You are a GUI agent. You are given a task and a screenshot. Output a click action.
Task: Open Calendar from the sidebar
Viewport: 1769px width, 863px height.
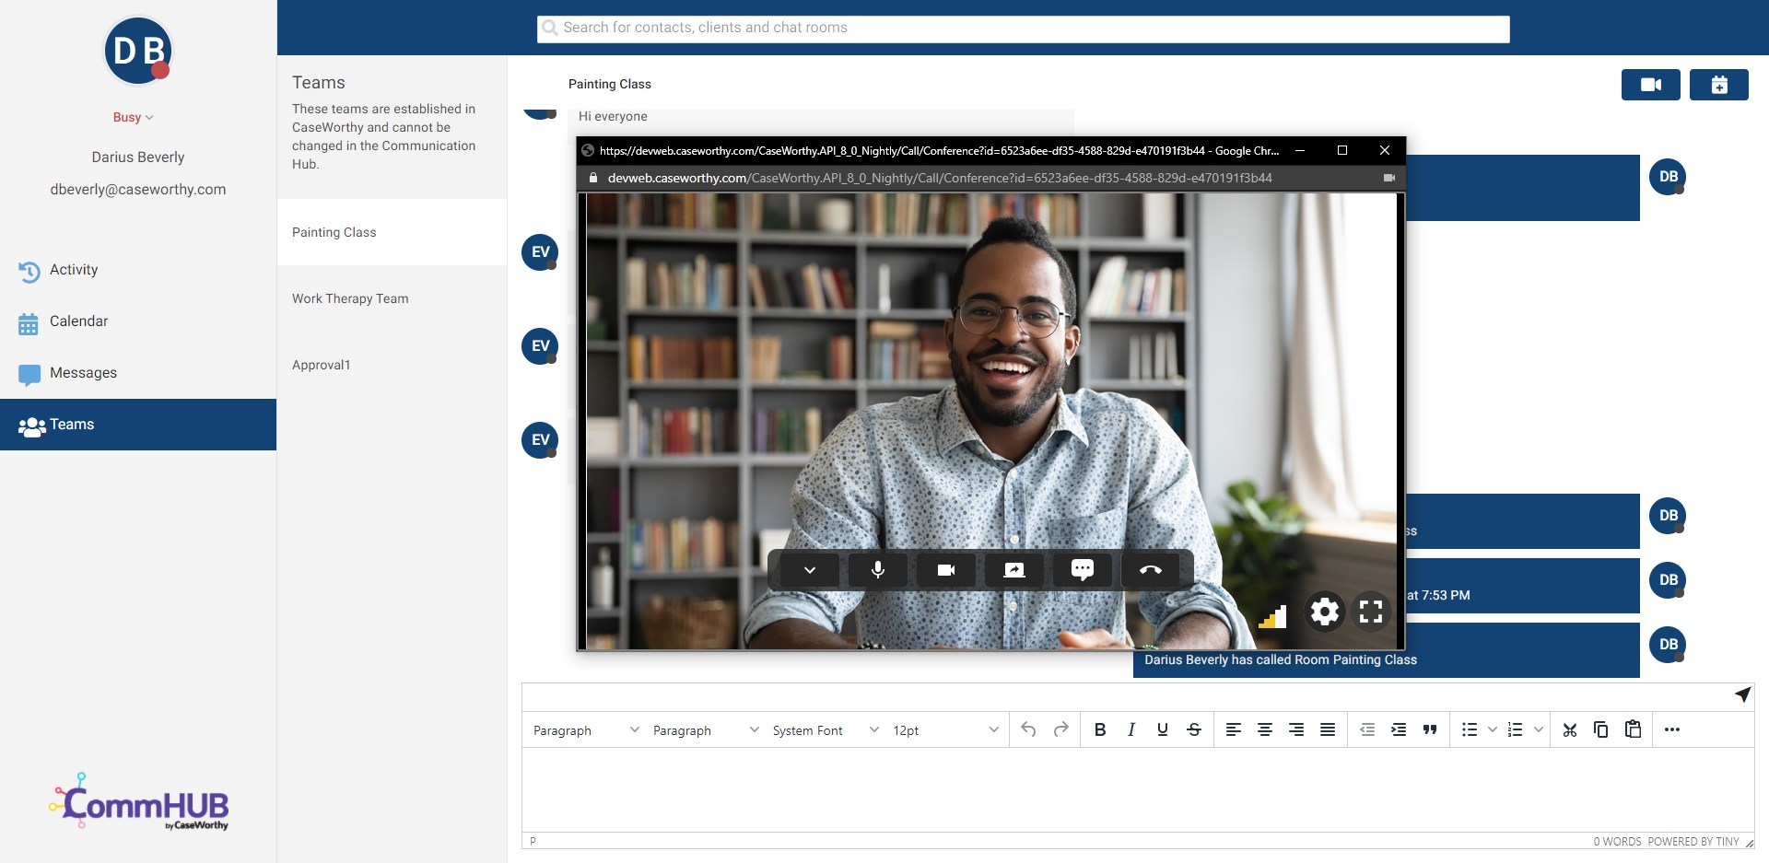[78, 321]
